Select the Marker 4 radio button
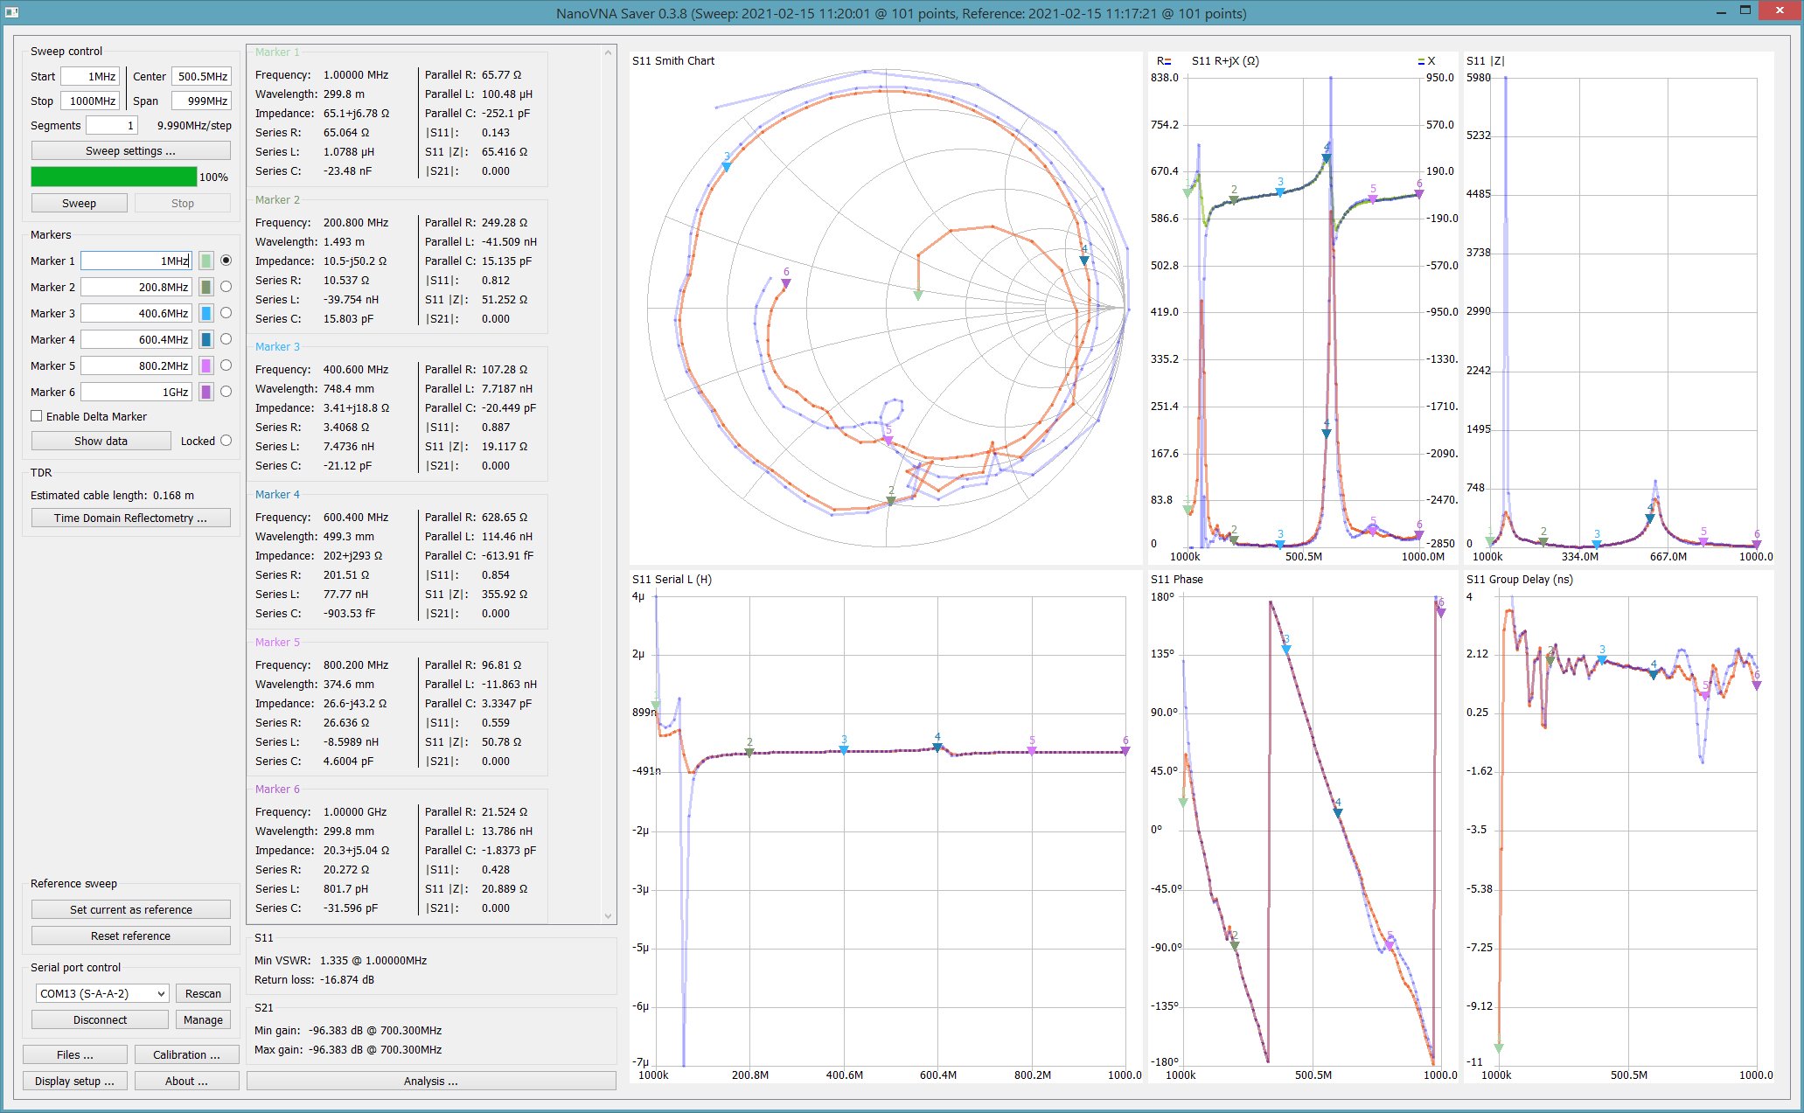1804x1113 pixels. (226, 339)
